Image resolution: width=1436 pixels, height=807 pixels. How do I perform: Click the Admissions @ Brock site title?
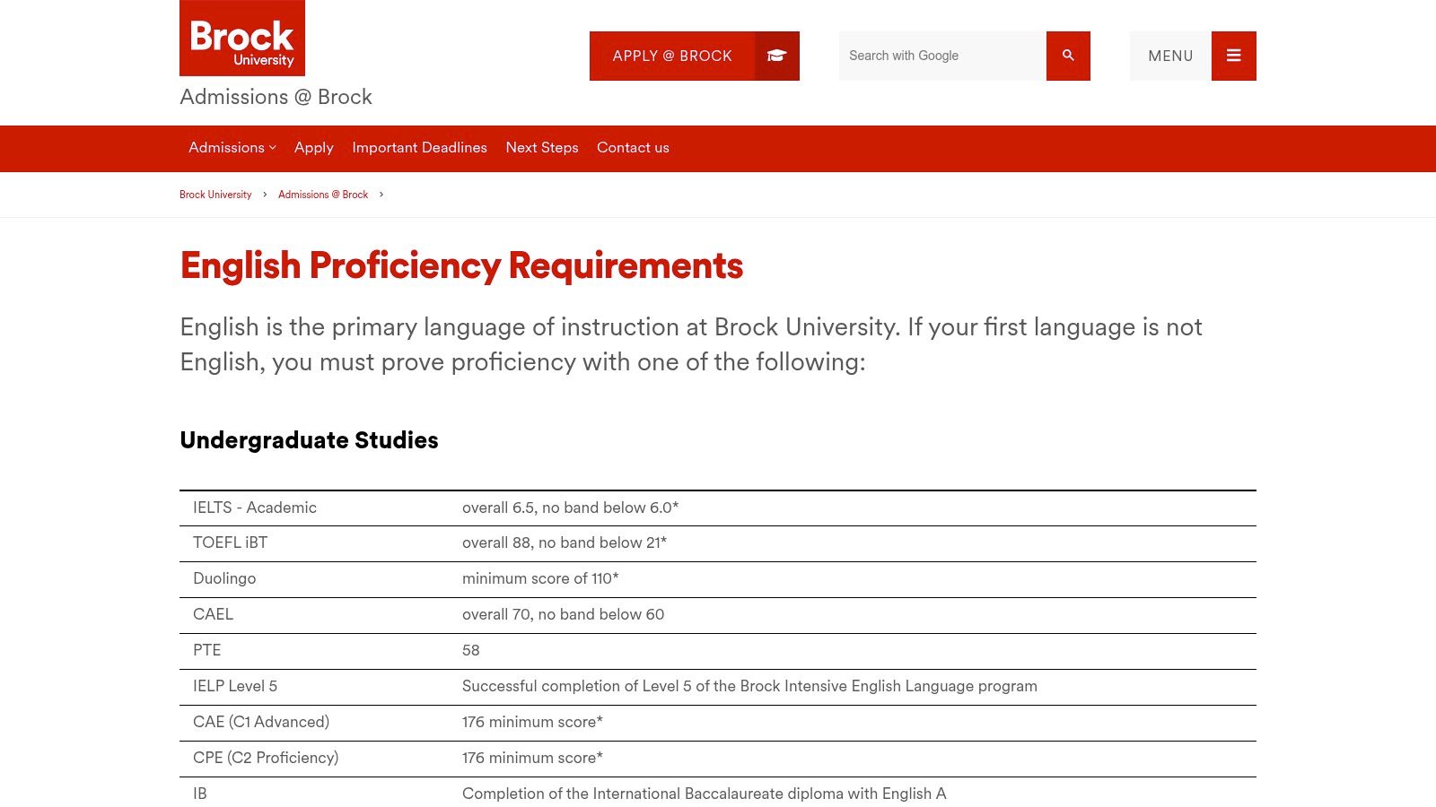click(276, 97)
